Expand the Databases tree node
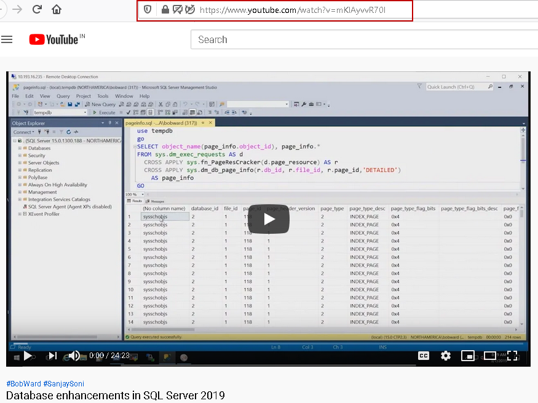 (20, 148)
